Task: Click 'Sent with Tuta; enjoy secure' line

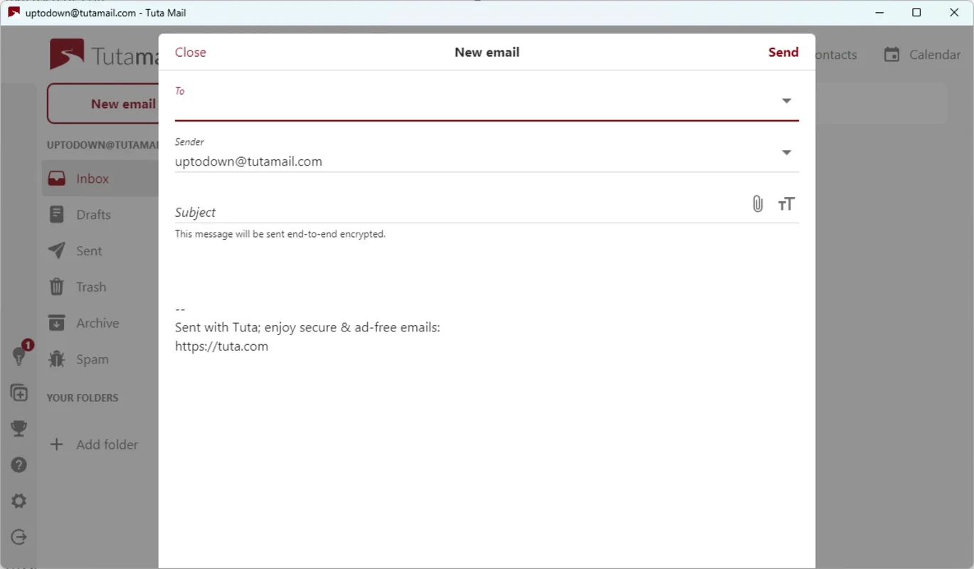Action: [x=307, y=328]
